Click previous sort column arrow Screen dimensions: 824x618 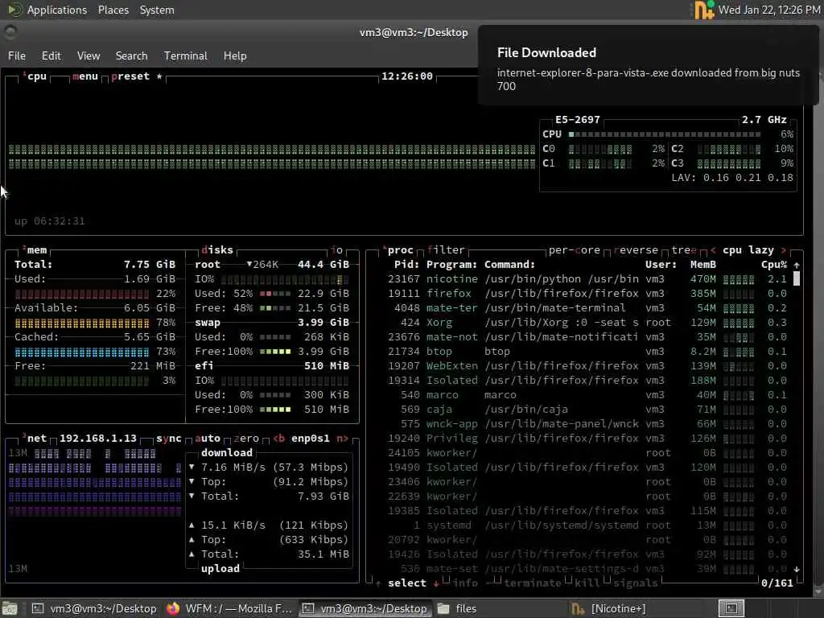[713, 250]
